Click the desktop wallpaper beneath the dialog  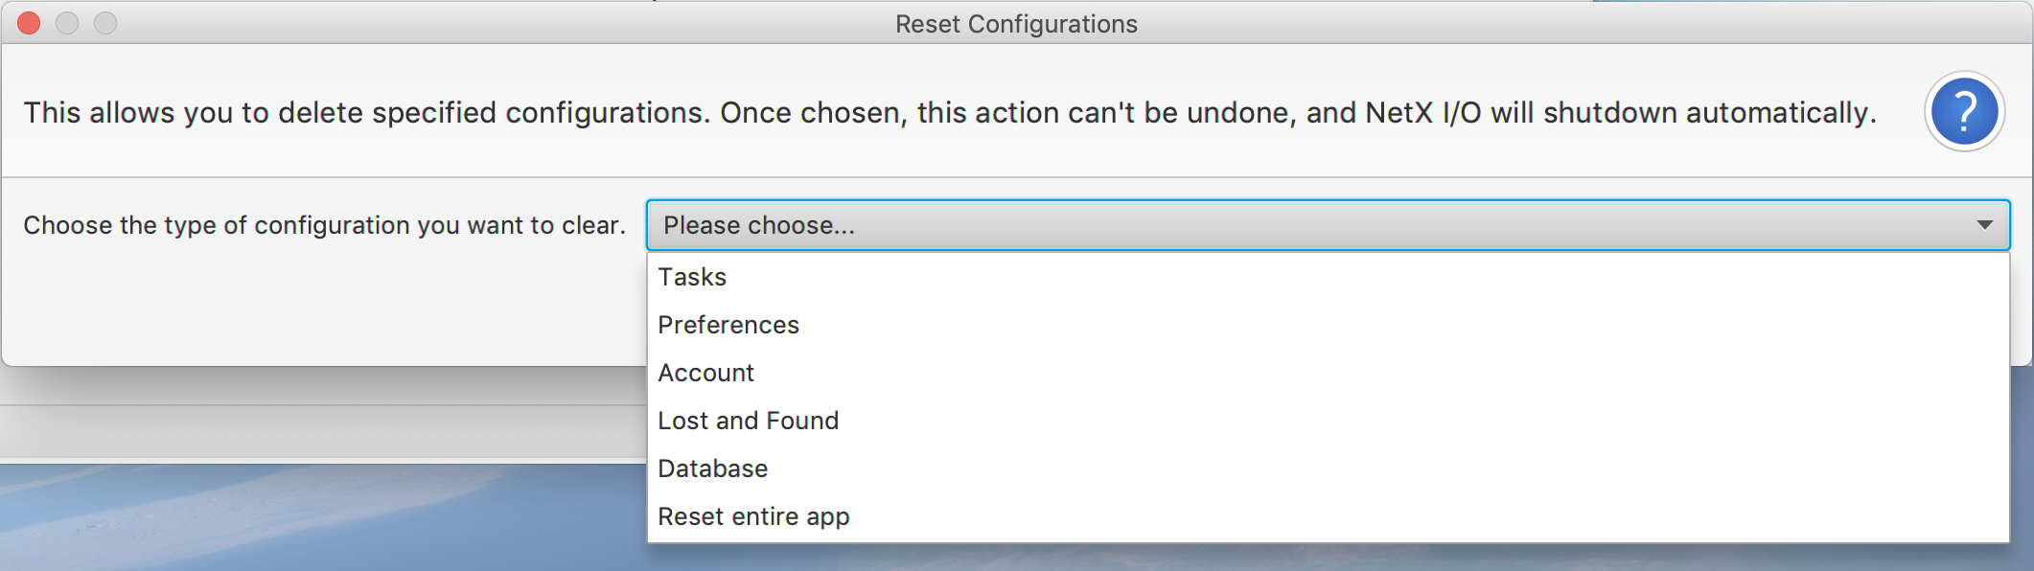click(288, 522)
